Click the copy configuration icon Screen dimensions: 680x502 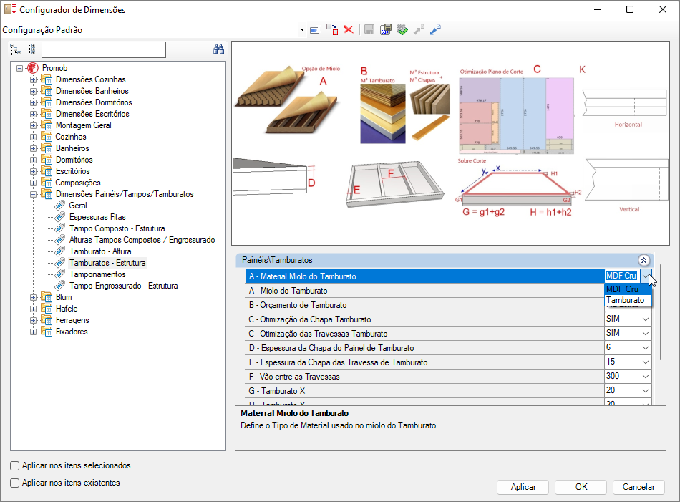tap(332, 29)
